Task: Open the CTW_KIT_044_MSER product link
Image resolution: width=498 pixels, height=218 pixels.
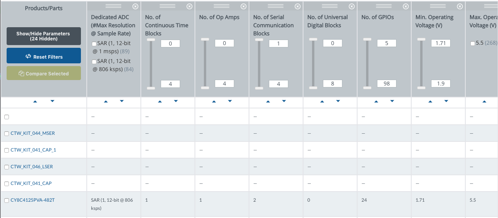Action: point(33,133)
